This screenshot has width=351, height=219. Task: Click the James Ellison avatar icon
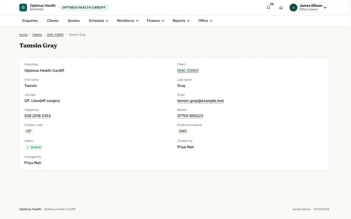pos(293,8)
